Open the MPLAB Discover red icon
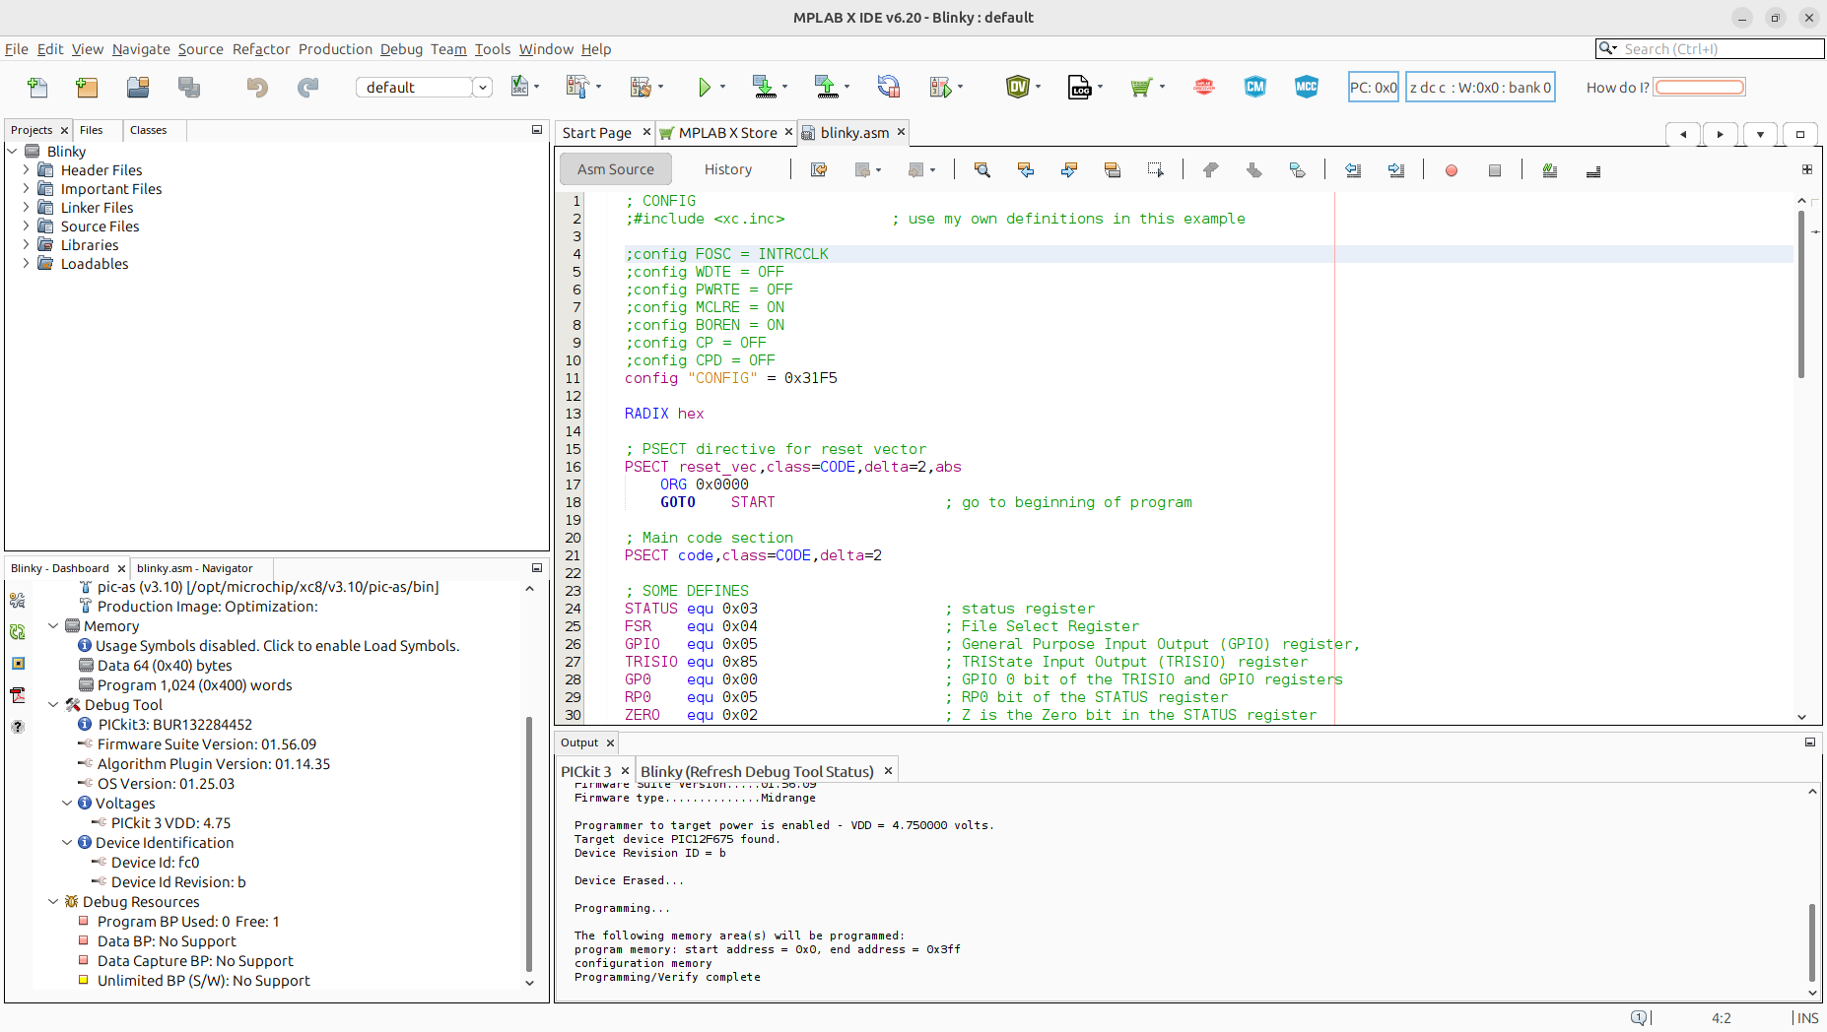 [x=1203, y=88]
